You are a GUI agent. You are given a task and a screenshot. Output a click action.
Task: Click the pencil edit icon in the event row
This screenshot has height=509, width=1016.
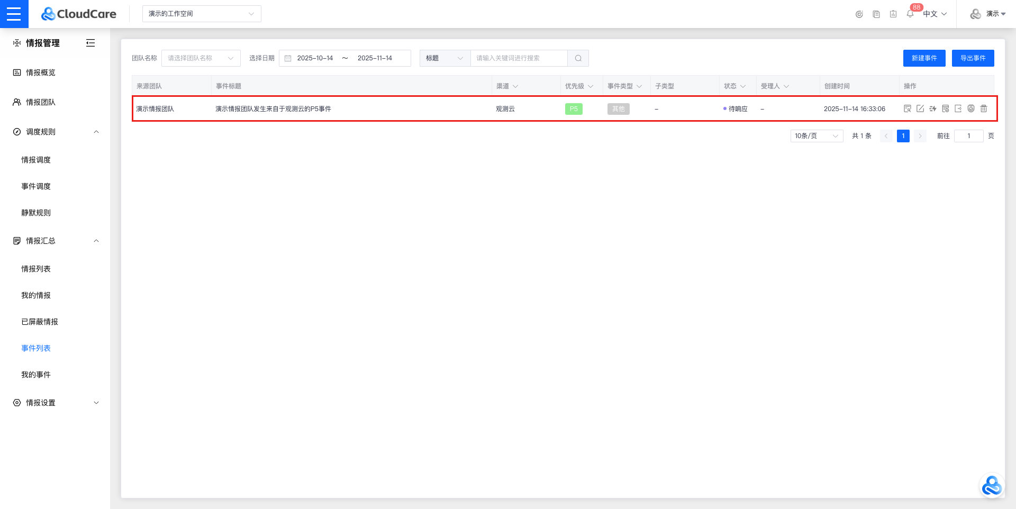pyautogui.click(x=920, y=108)
